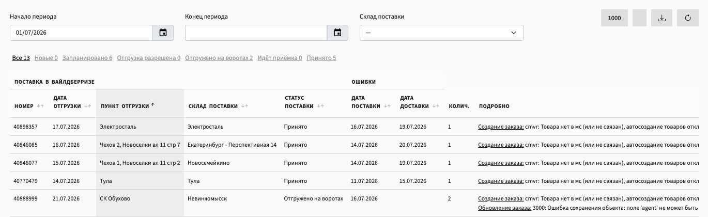Open Создание заказа link in row 40846077
Image resolution: width=708 pixels, height=217 pixels.
click(501, 163)
